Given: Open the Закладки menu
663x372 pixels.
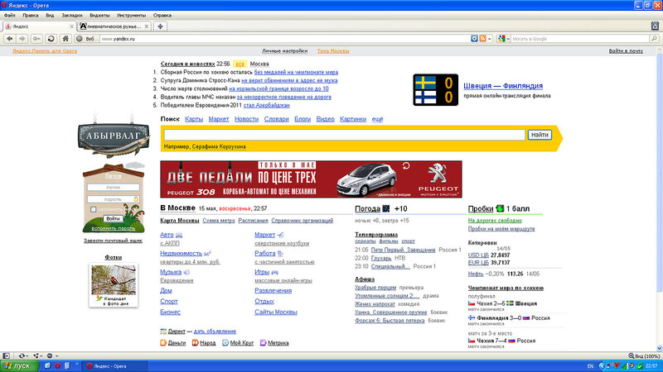Looking at the screenshot, I should click(x=72, y=15).
